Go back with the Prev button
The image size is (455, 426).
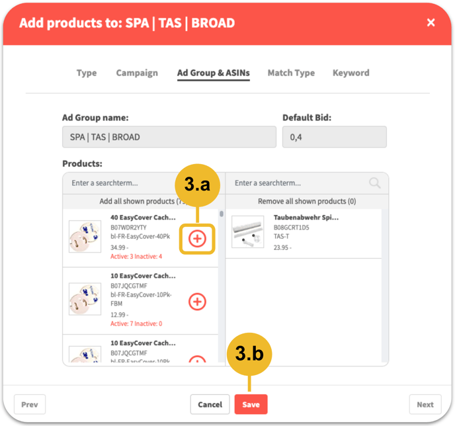(30, 404)
